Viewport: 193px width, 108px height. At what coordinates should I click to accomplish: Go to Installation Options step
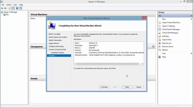pyautogui.click(x=58, y=52)
